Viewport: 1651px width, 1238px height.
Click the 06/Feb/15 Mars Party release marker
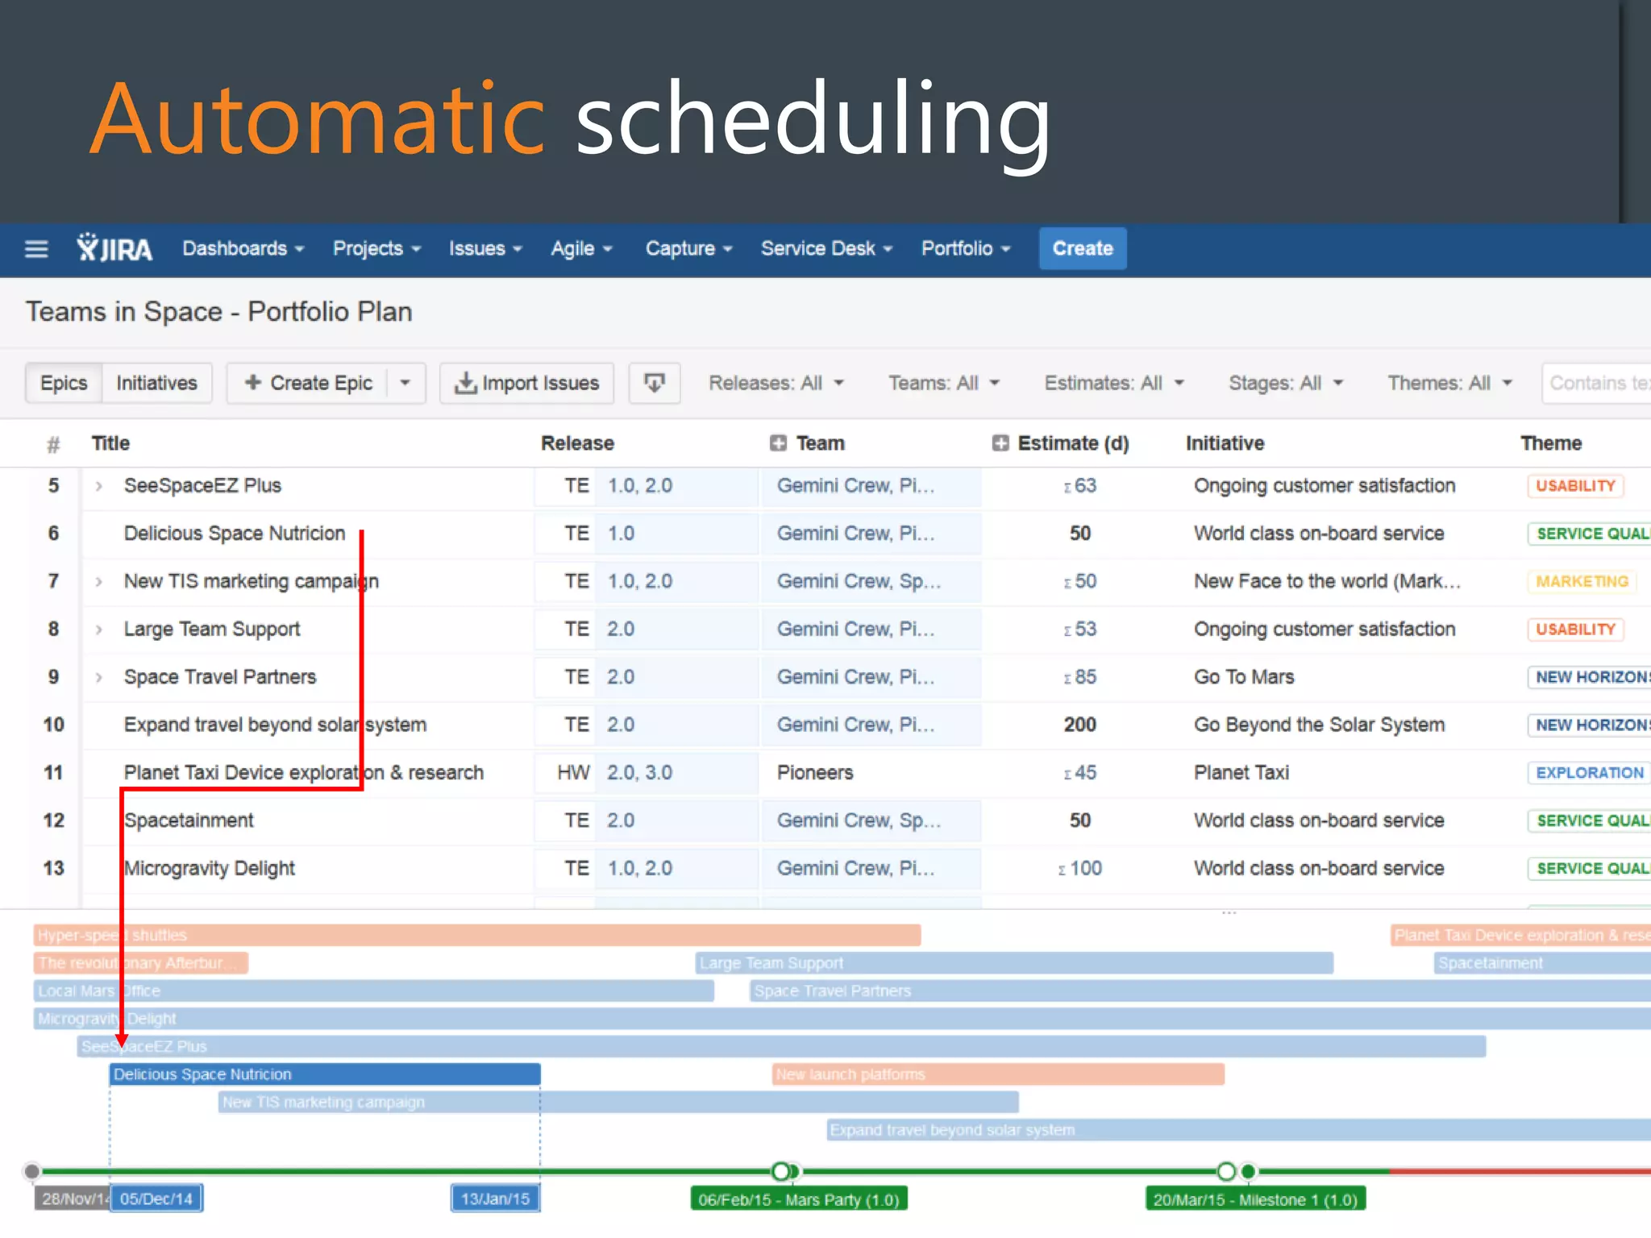click(799, 1199)
